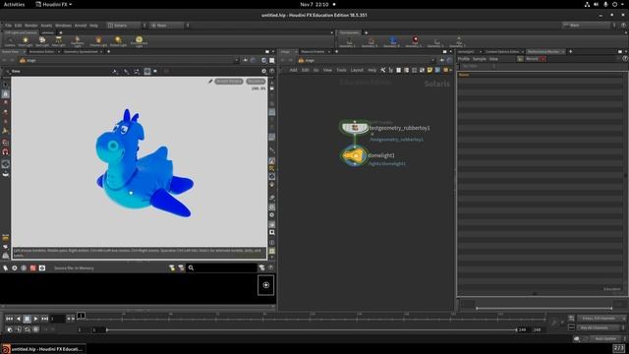This screenshot has height=354, width=629.
Task: Open the Auto Update dropdown at bottom right
Action: [x=606, y=338]
